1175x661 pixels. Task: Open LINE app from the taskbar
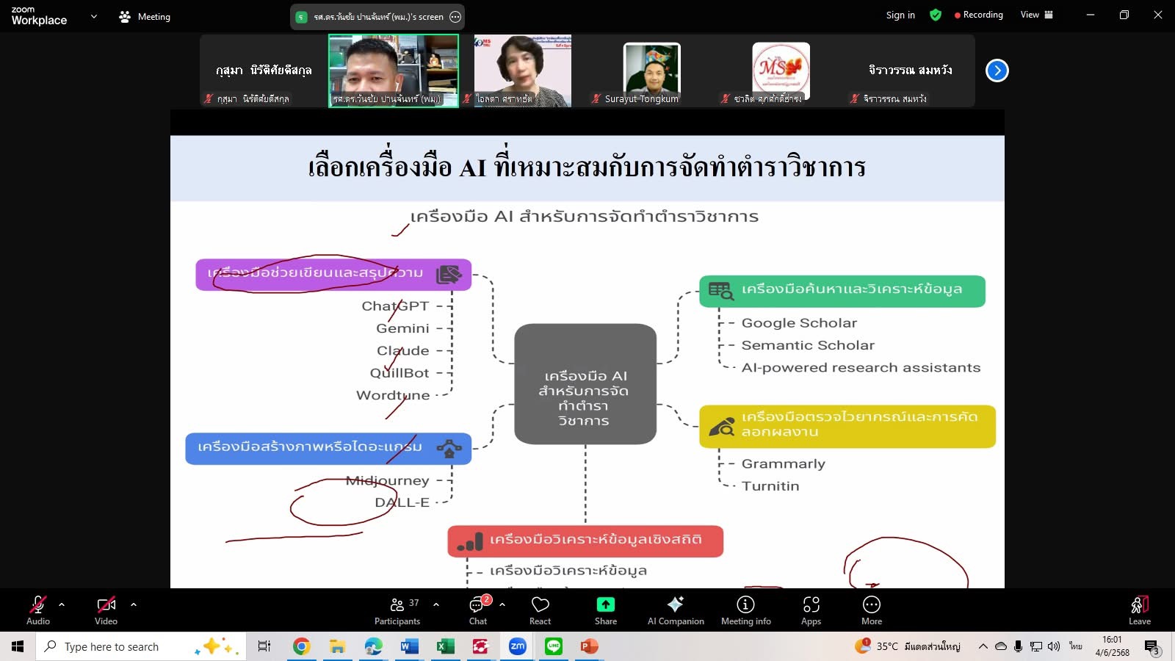coord(554,646)
